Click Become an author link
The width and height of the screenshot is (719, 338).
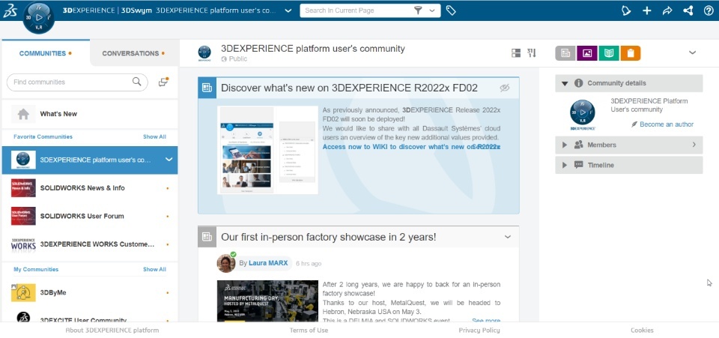(x=667, y=124)
